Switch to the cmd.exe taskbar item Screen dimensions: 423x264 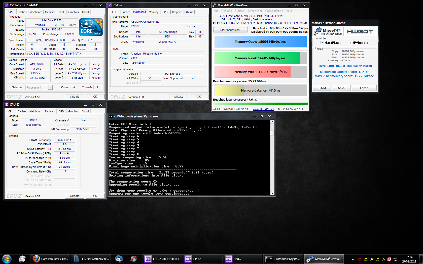283,259
